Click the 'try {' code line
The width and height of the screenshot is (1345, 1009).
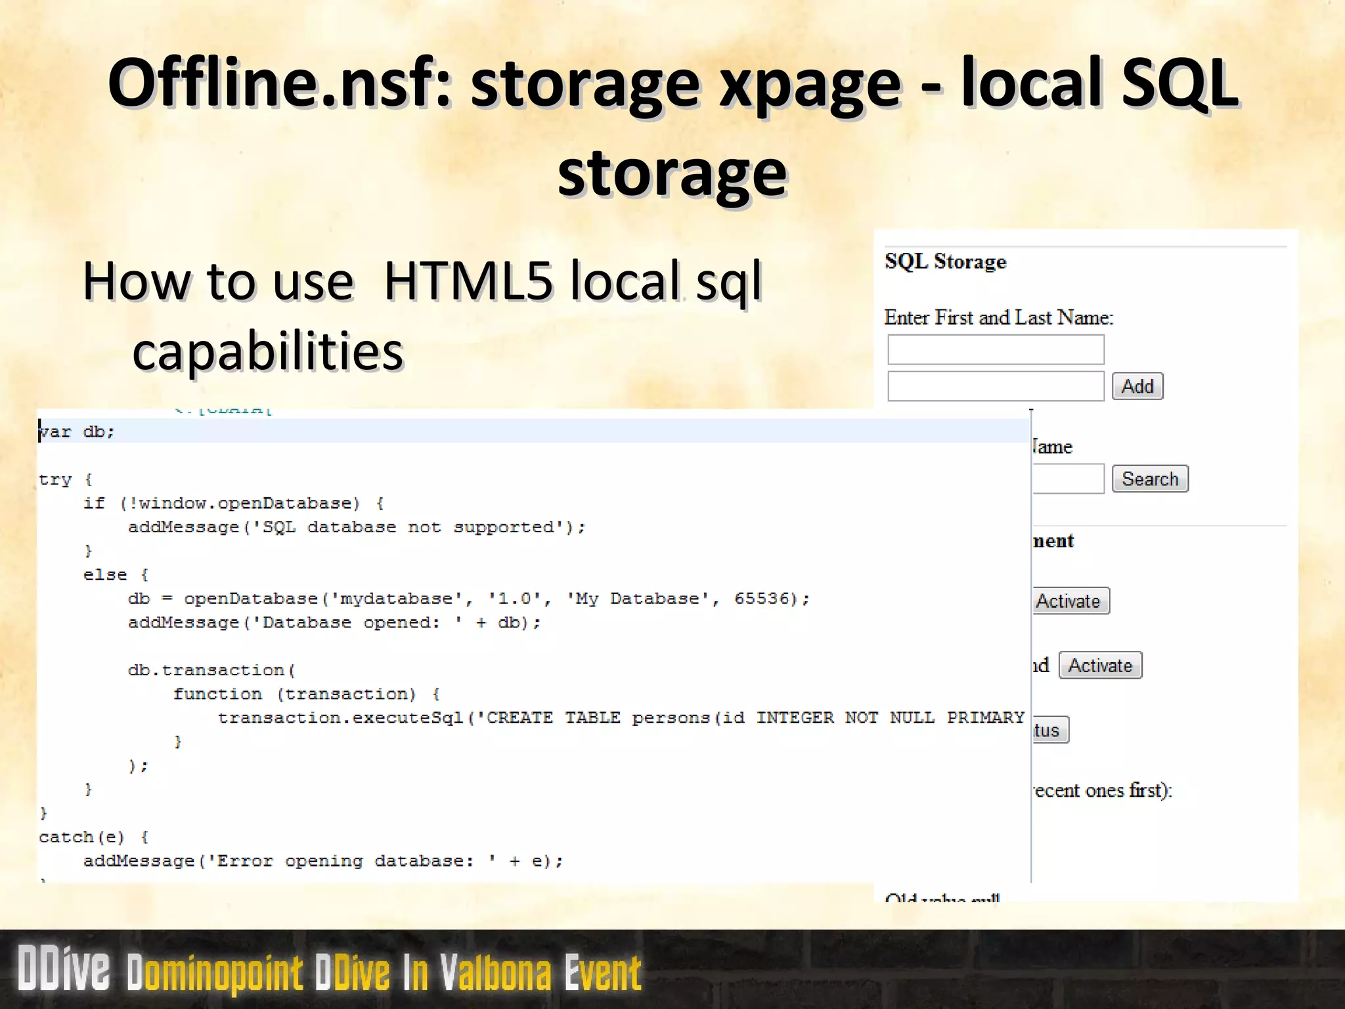[x=66, y=480]
